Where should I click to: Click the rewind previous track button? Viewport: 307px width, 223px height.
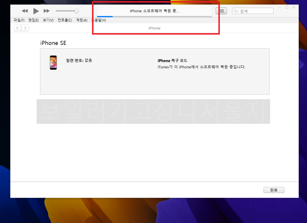tap(25, 11)
